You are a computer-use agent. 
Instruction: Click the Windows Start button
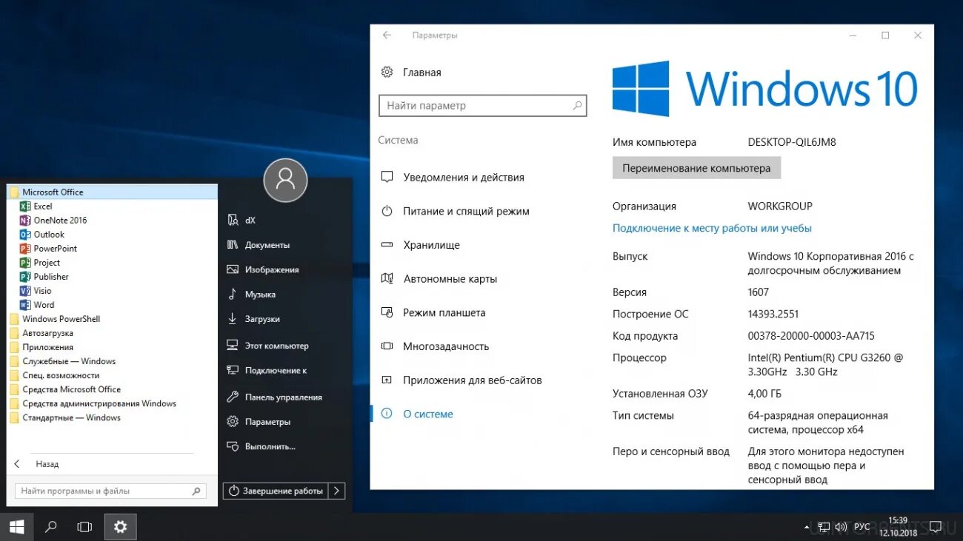(x=16, y=527)
